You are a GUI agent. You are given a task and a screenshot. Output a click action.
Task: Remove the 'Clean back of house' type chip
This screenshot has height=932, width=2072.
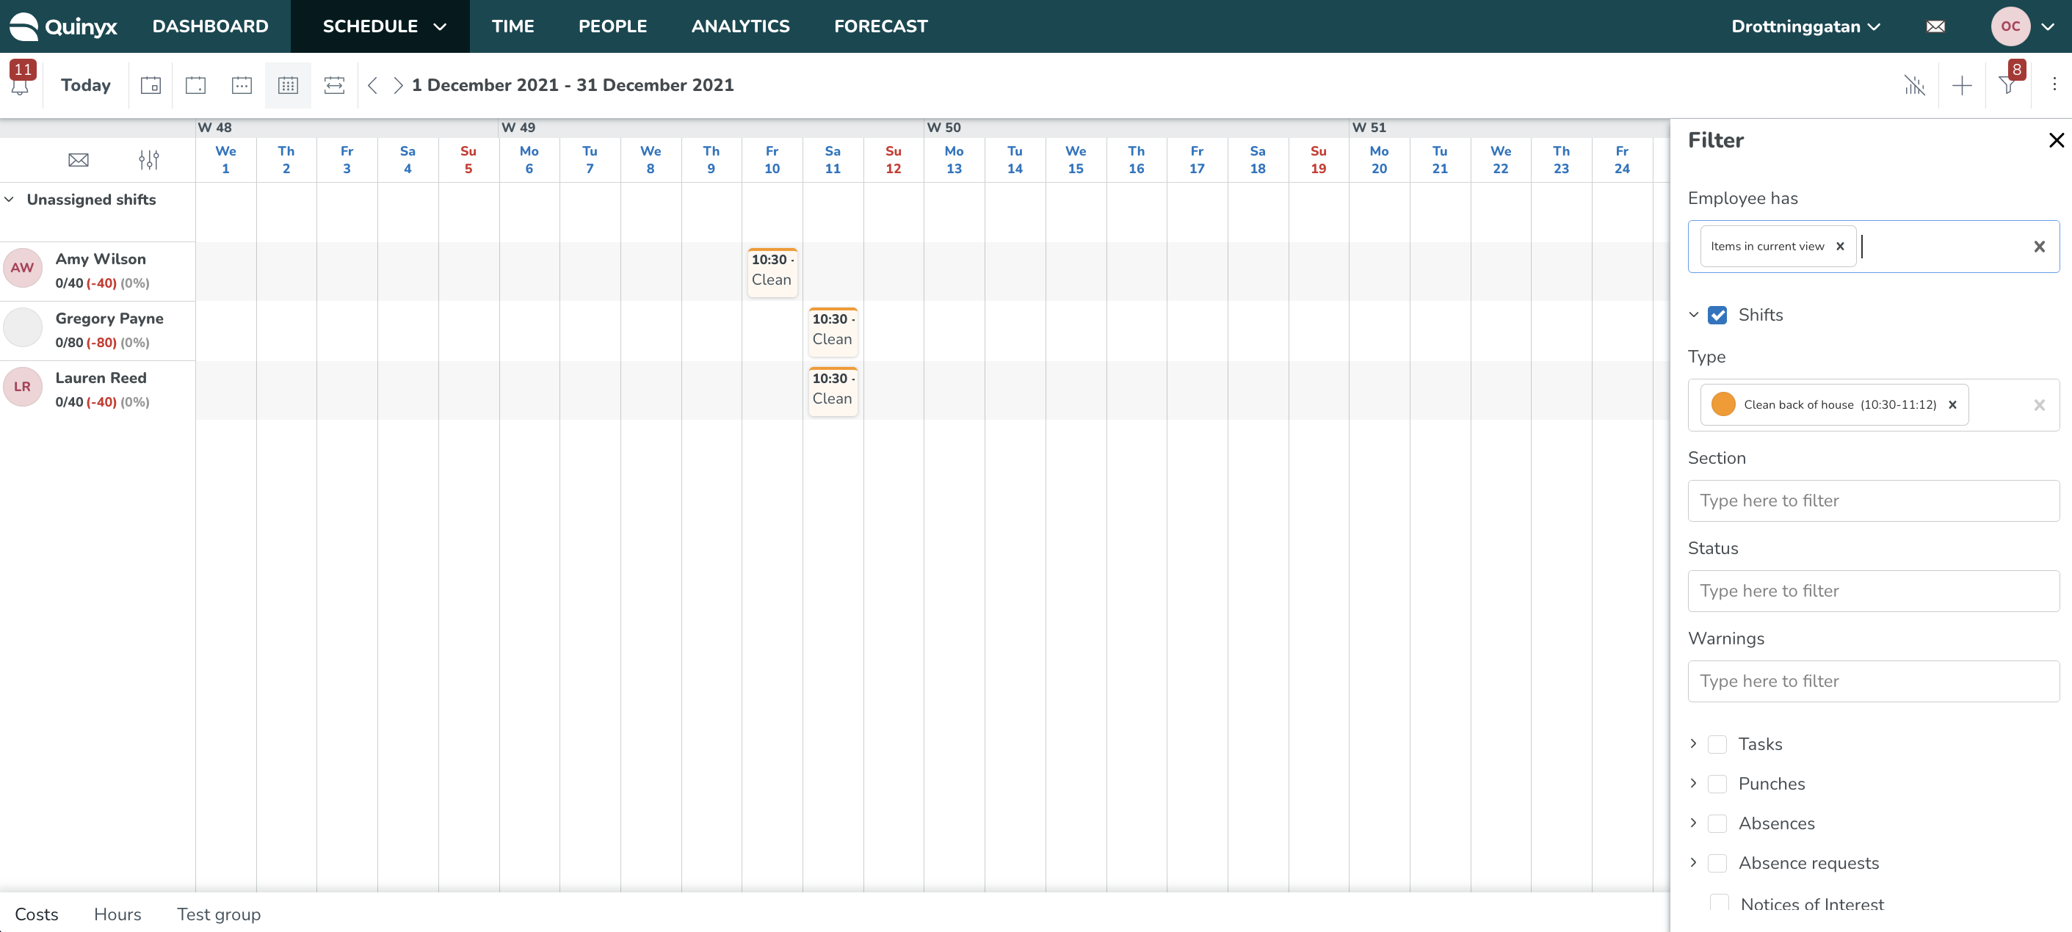[1952, 405]
